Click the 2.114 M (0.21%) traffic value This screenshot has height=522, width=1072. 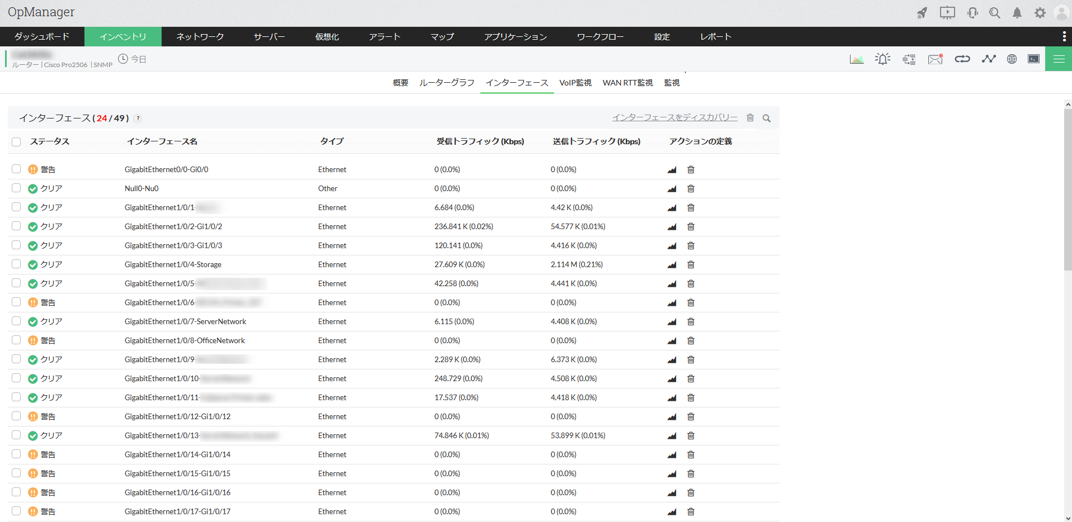point(577,265)
